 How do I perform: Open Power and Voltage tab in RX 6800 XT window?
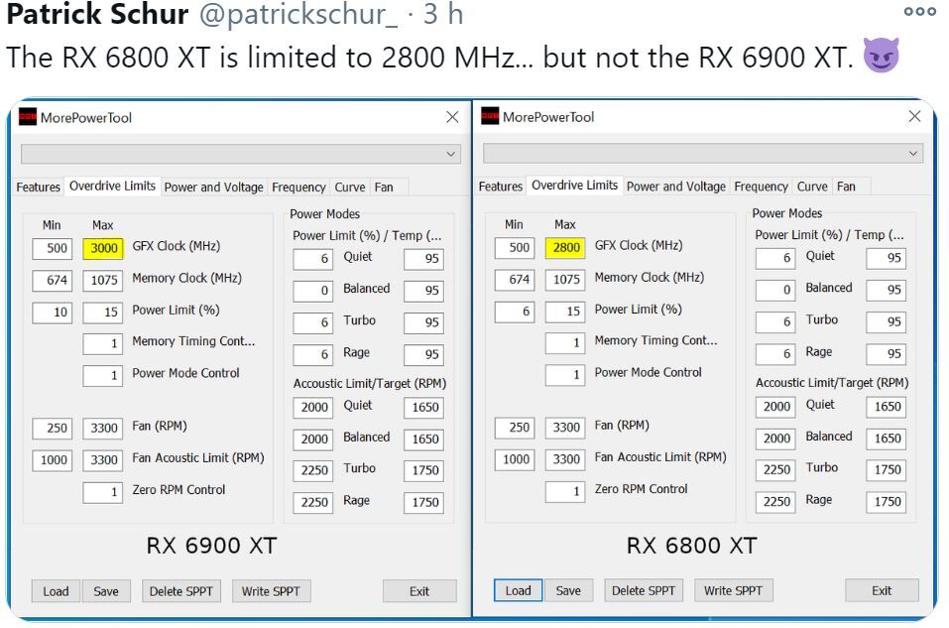pos(676,187)
